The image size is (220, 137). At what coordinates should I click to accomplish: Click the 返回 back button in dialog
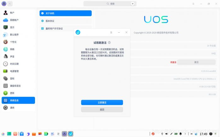[102, 109]
